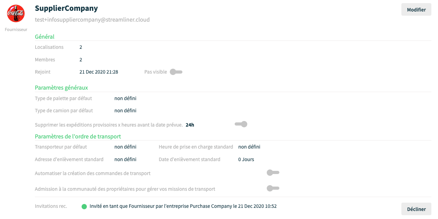Click the Paramètres généraux section heading

[61, 88]
